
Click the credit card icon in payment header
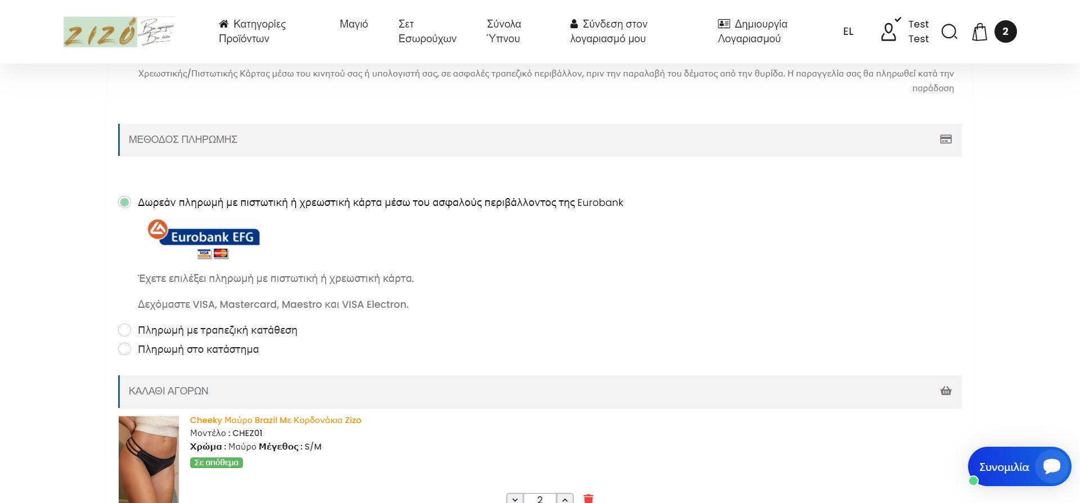tap(946, 140)
